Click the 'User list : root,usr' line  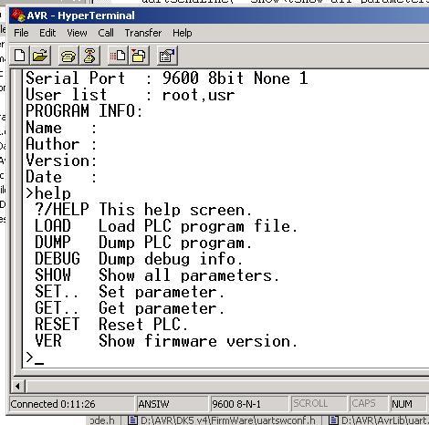130,95
